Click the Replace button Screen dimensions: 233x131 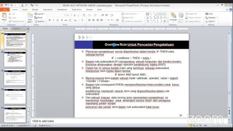(211, 17)
